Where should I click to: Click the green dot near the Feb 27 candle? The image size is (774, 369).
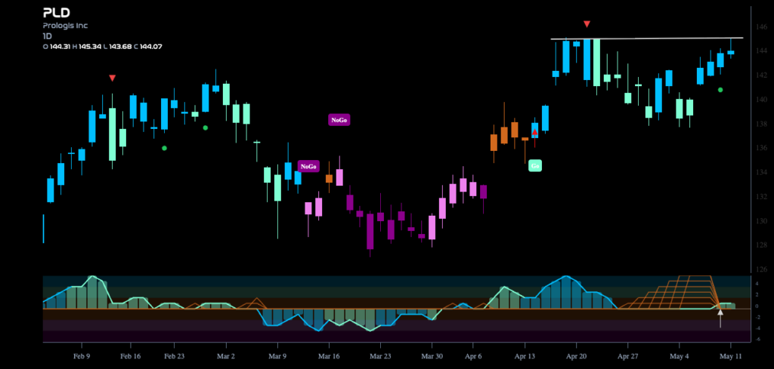tap(206, 128)
